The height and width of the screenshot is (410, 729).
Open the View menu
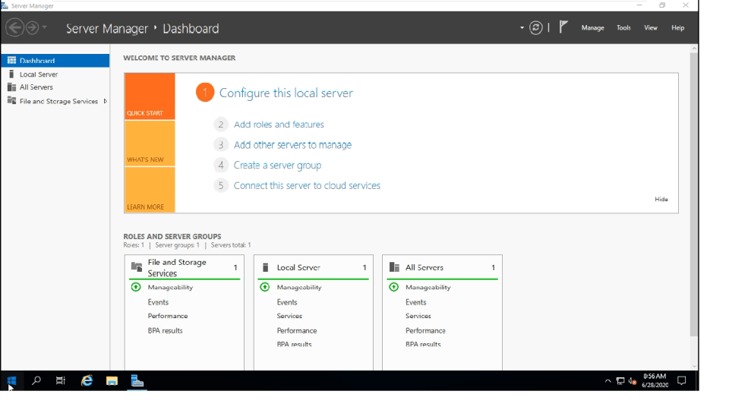coord(651,28)
